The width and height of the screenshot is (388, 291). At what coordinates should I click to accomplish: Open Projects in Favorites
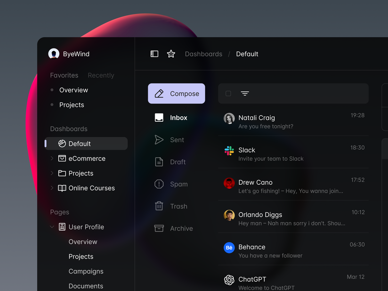[71, 105]
